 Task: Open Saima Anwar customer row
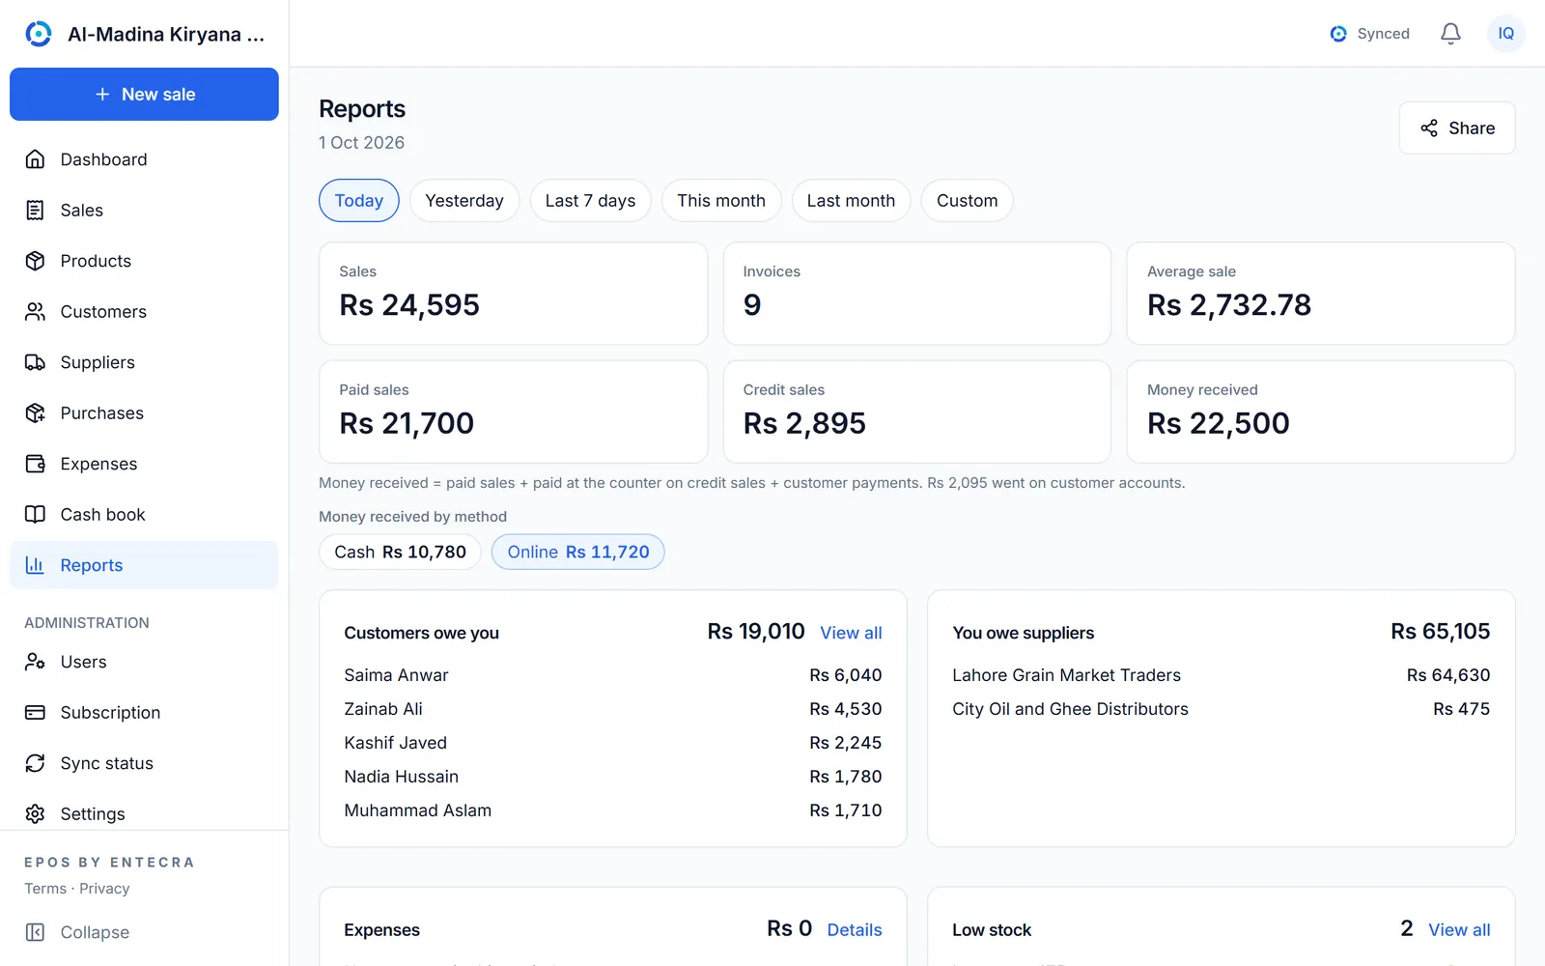point(613,675)
